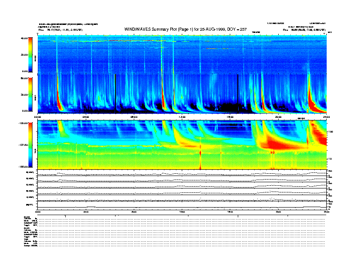Click the RAD2 color scale bar
The height and width of the screenshot is (272, 352).
tap(30, 55)
